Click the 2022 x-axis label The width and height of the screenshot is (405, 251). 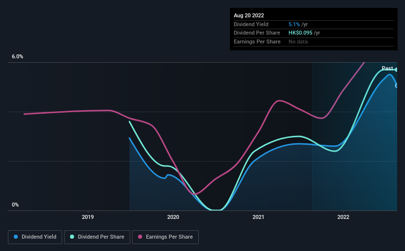[343, 217]
